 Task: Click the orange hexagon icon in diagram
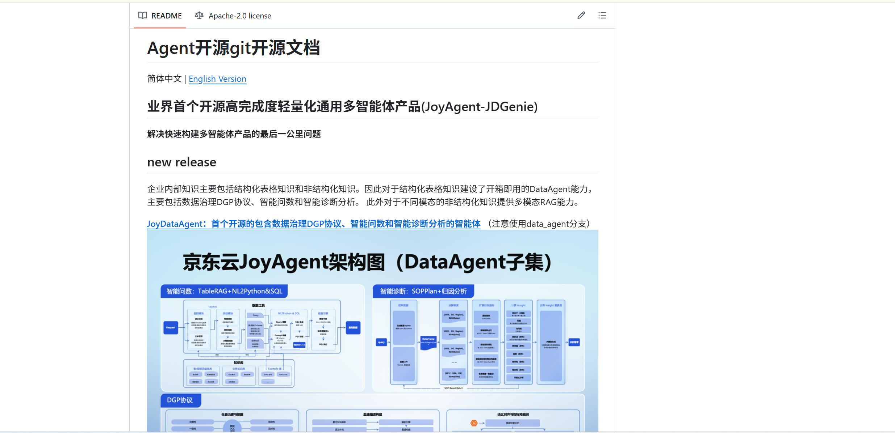[x=473, y=423]
